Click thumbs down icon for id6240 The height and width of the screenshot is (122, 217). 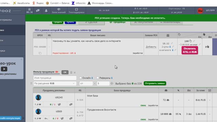tap(59, 104)
